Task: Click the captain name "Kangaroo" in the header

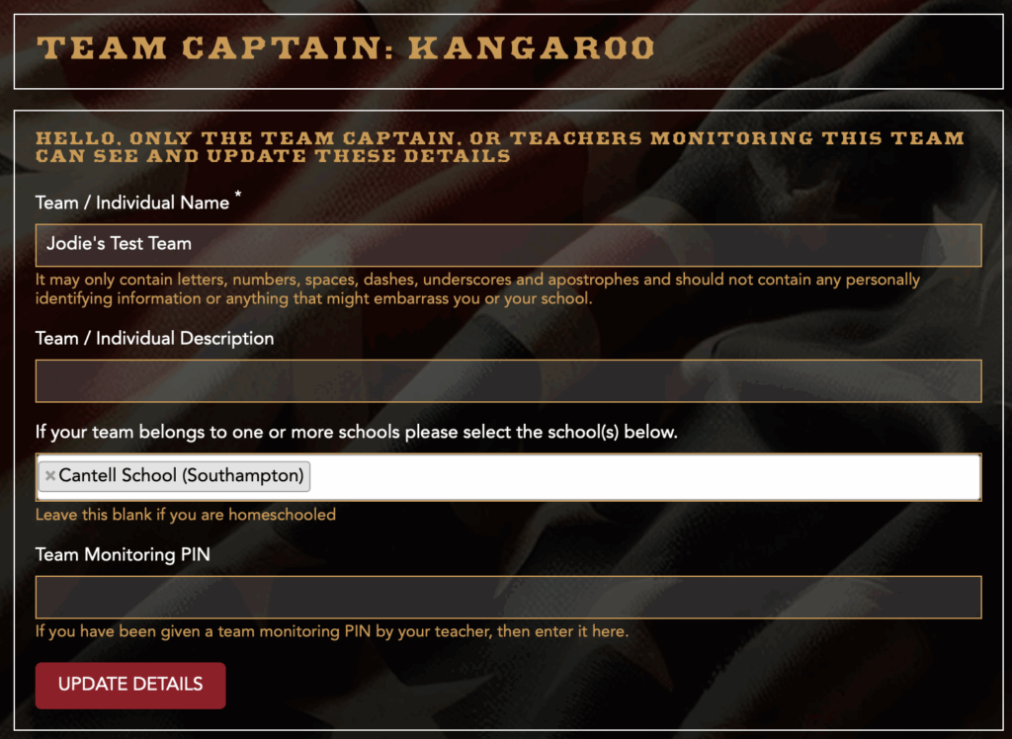Action: [533, 48]
